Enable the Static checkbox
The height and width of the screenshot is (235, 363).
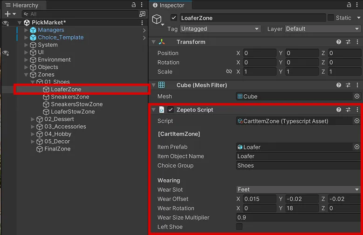330,18
